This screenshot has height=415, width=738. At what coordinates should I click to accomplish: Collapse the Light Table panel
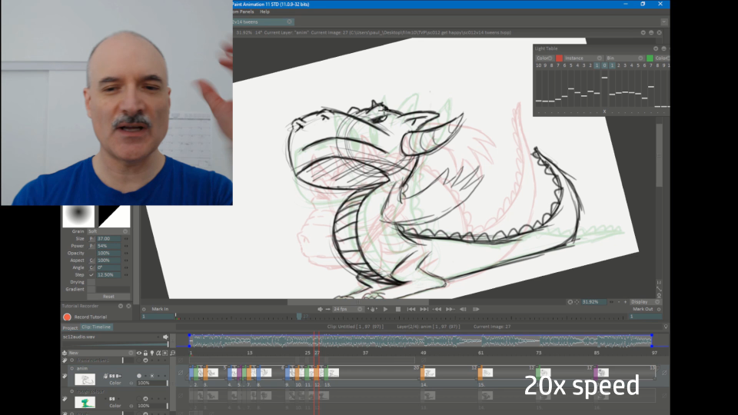pyautogui.click(x=656, y=48)
